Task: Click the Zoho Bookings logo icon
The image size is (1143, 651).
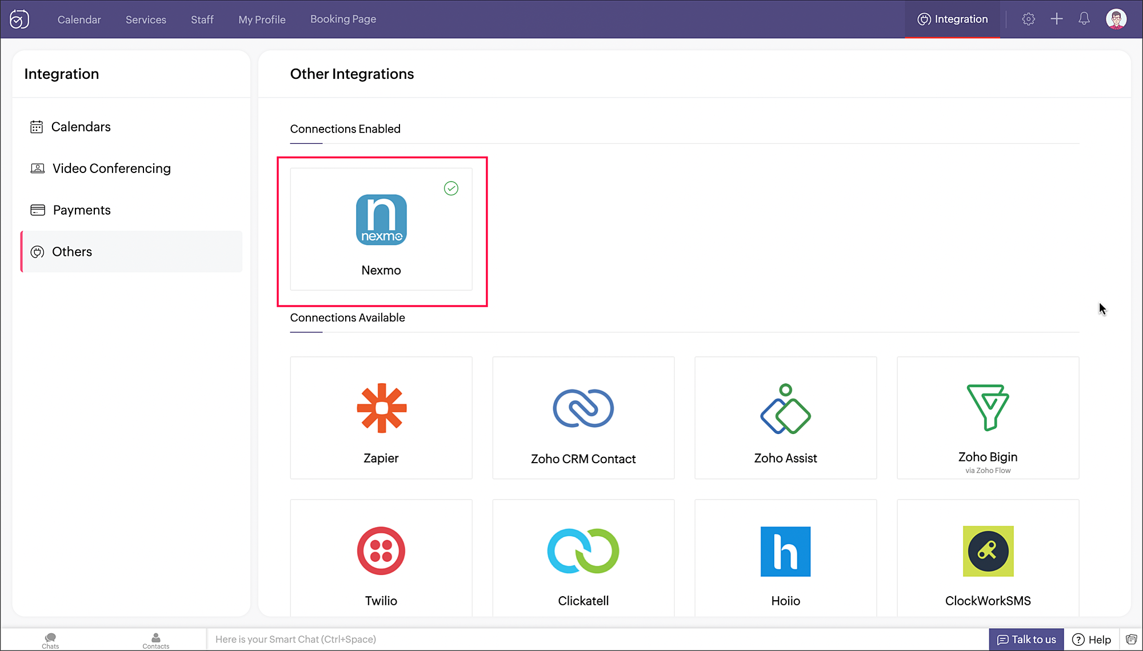Action: click(x=19, y=19)
